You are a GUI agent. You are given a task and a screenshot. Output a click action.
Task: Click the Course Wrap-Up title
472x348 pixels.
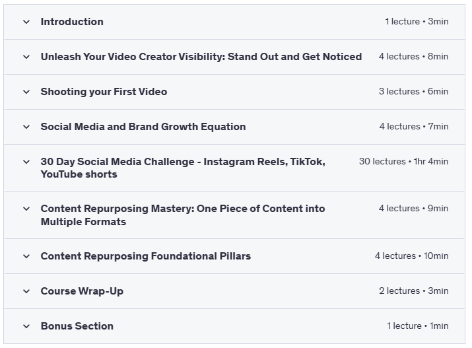(x=82, y=291)
